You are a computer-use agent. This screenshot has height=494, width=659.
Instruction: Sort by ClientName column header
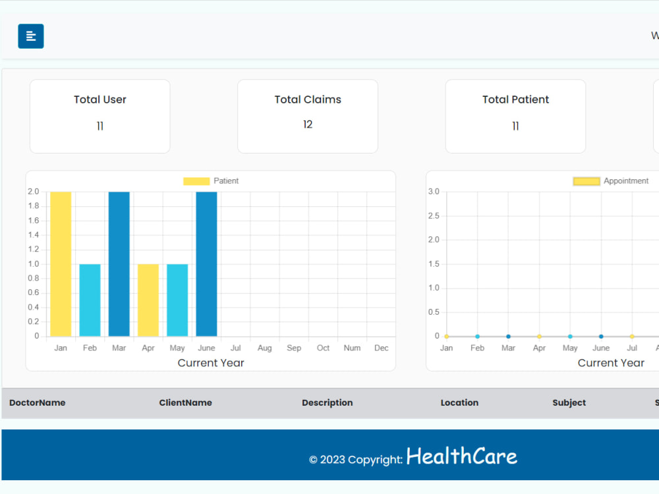(185, 402)
